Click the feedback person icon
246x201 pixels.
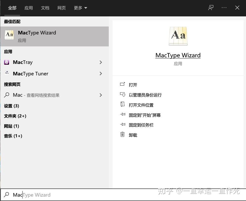pos(211,8)
